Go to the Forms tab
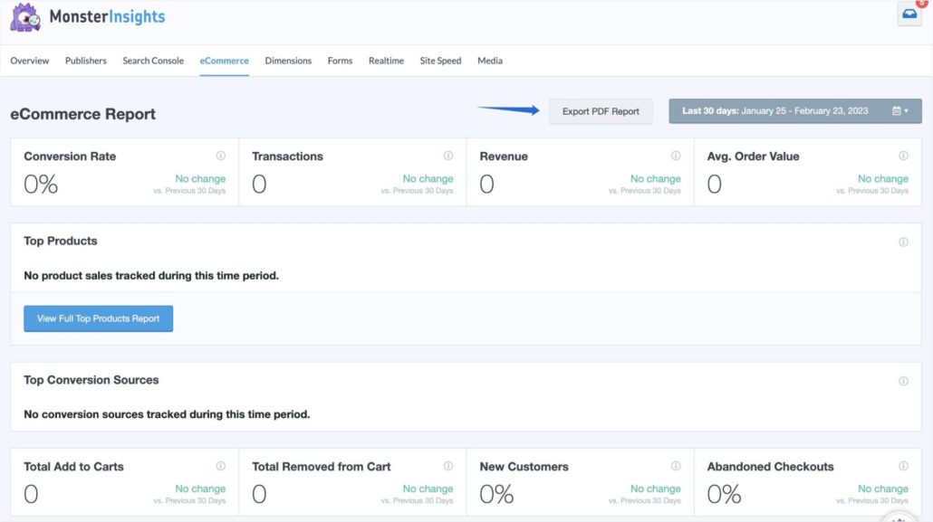The height and width of the screenshot is (522, 933). (340, 61)
